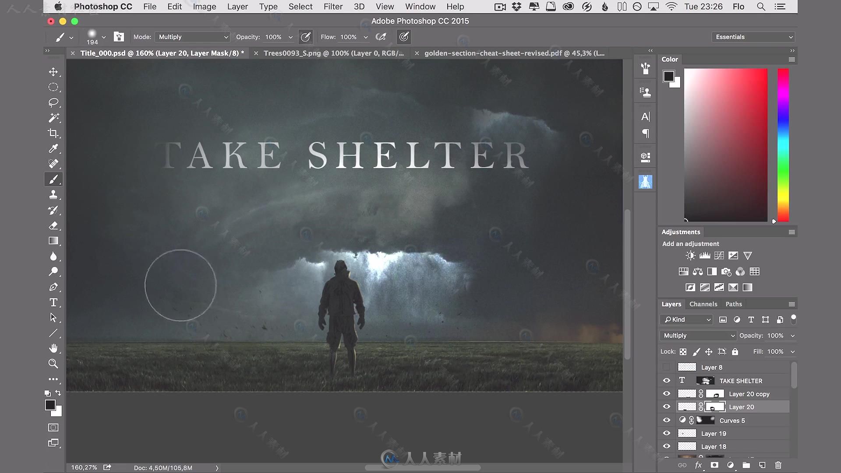Select the Type tool
841x473 pixels.
click(x=53, y=302)
